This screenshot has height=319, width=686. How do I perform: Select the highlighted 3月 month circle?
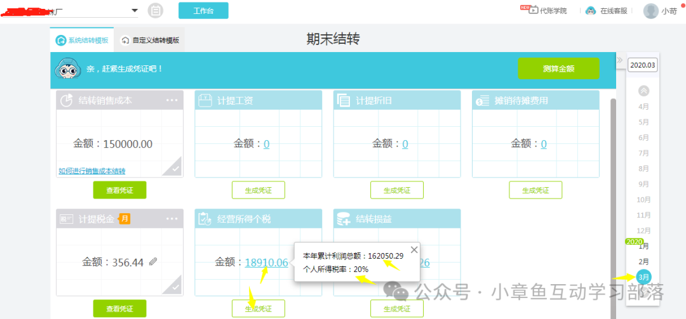click(643, 277)
